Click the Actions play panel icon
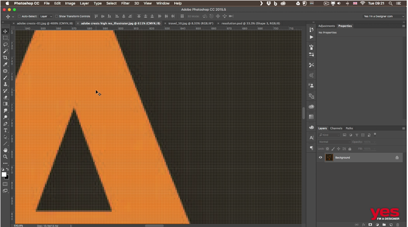Image resolution: width=408 pixels, height=227 pixels. pos(311,37)
